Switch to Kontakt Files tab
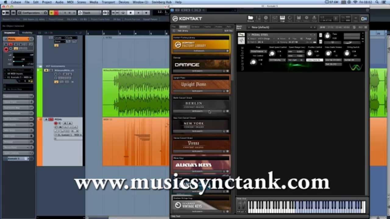This screenshot has width=390, height=219. click(174, 27)
